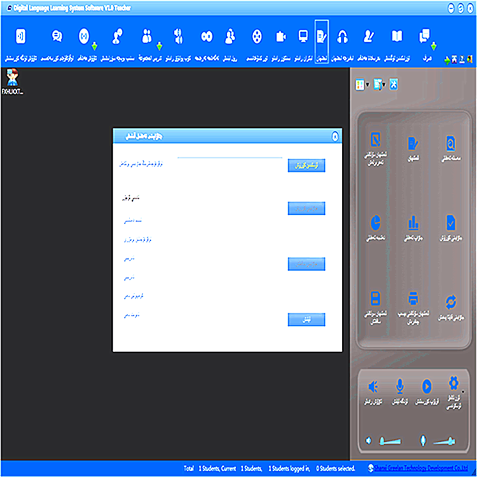Select the highlighted pencil document item in the top toolbar
Viewport: 477px width, 477px height.
322,36
